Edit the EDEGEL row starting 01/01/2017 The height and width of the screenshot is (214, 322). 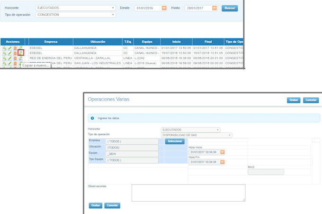click(9, 48)
